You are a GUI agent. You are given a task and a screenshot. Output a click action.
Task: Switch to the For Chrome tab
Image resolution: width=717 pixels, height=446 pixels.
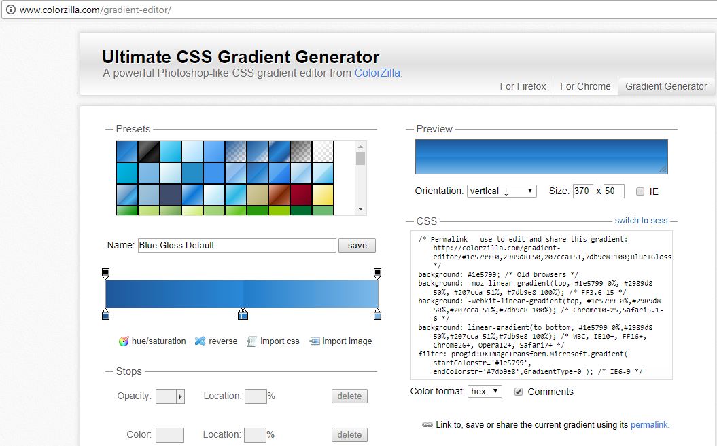(x=585, y=86)
